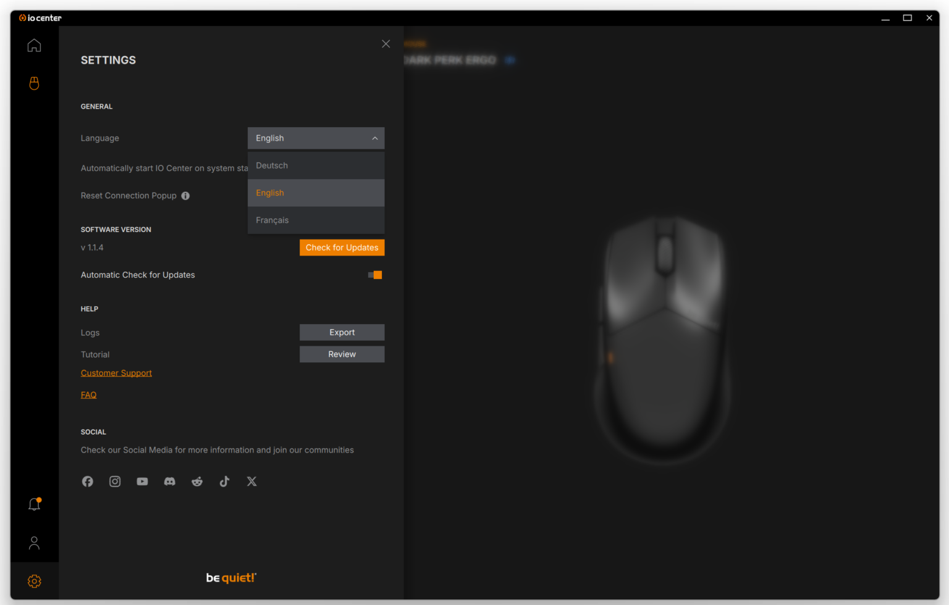Viewport: 949px width, 605px height.
Task: Open the Customer Support link
Action: tap(116, 373)
